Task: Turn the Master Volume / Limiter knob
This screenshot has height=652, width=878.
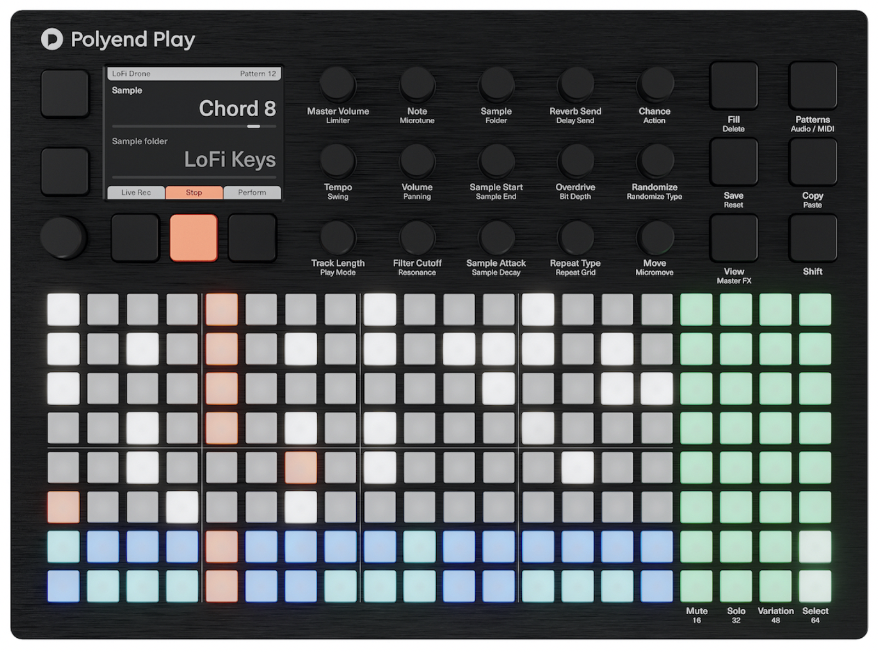Action: tap(338, 85)
